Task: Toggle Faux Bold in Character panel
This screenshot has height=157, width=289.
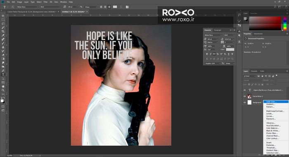Action: pyautogui.click(x=207, y=54)
